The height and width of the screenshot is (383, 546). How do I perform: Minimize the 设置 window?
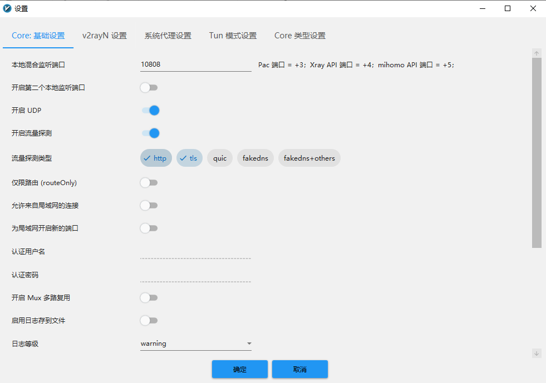click(x=483, y=8)
